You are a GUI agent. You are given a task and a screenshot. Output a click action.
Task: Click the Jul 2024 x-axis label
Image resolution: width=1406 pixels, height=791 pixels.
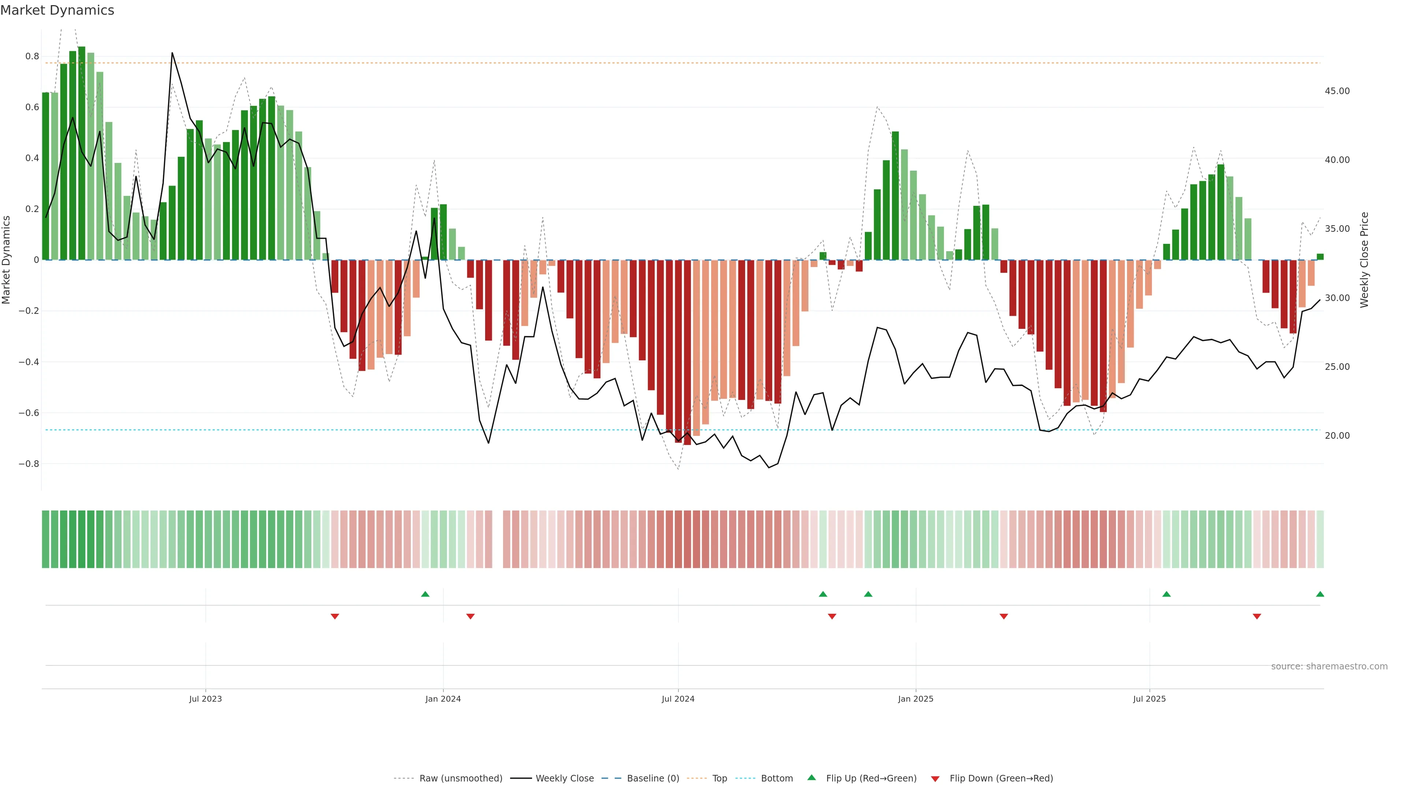(x=678, y=699)
